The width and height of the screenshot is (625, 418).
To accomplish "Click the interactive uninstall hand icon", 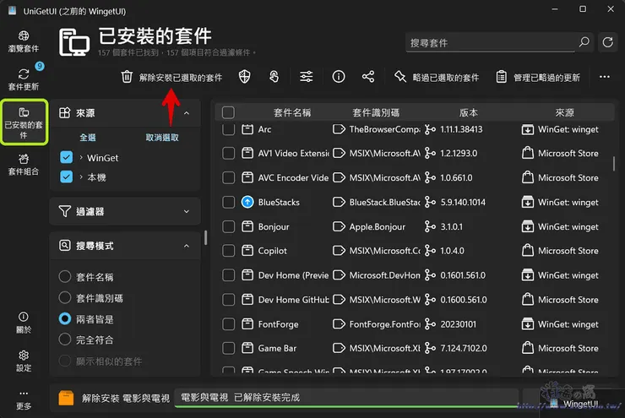I will pyautogui.click(x=274, y=77).
